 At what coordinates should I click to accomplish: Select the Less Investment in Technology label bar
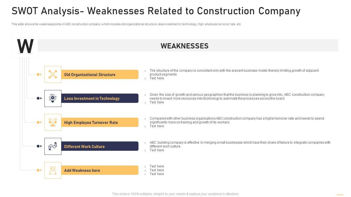tap(100, 98)
